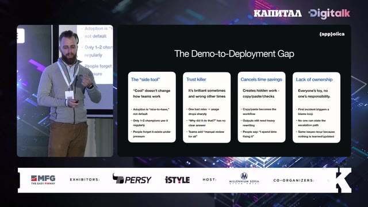368x207 pixels.
Task: Click 'First incident triggers a blame loop' bullet
Action: (x=313, y=112)
